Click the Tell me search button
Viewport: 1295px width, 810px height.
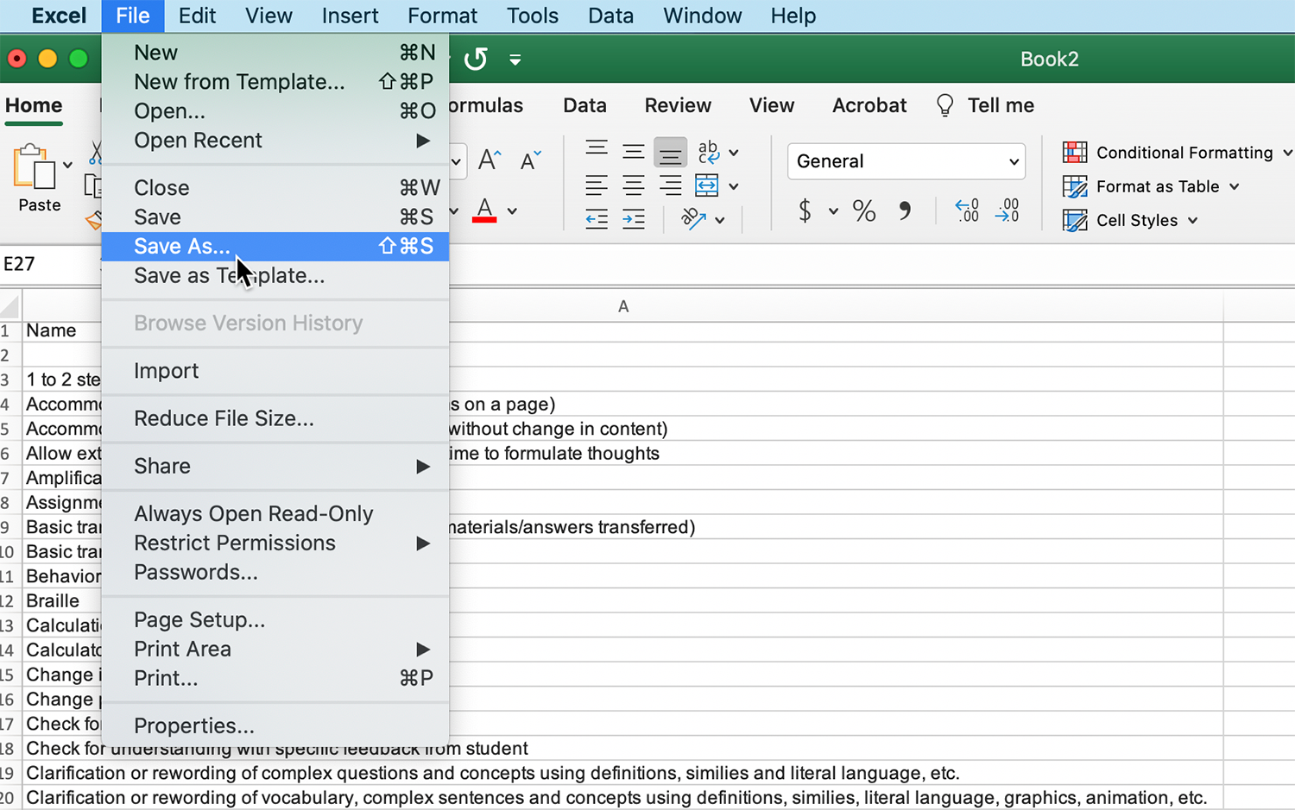point(985,105)
